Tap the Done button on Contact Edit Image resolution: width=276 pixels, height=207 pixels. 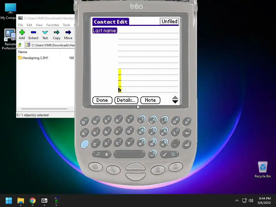pos(102,100)
